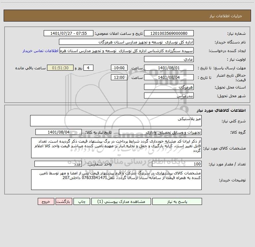Viewport: 255px width, 247px height.
Task: Click the تعداد / مقدار مورد نیاز label
Action: click(x=227, y=164)
